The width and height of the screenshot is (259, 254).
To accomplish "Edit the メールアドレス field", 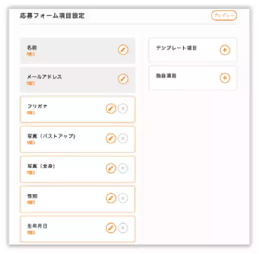I will [123, 79].
